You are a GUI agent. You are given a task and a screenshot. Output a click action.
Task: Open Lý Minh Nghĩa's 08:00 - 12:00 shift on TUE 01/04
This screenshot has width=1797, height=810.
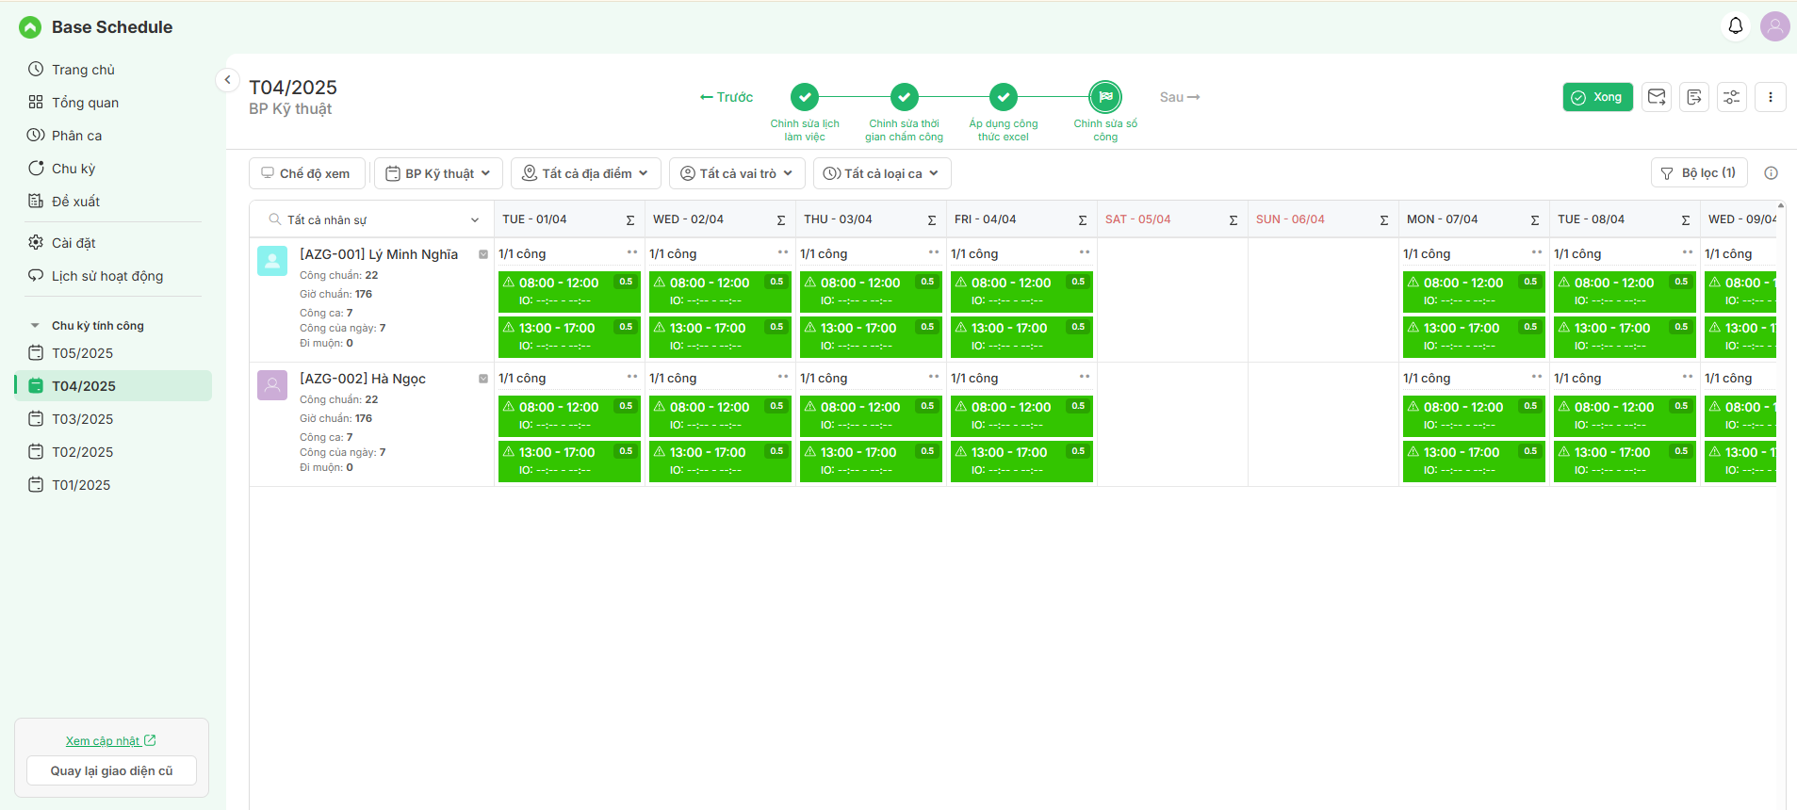tap(569, 291)
